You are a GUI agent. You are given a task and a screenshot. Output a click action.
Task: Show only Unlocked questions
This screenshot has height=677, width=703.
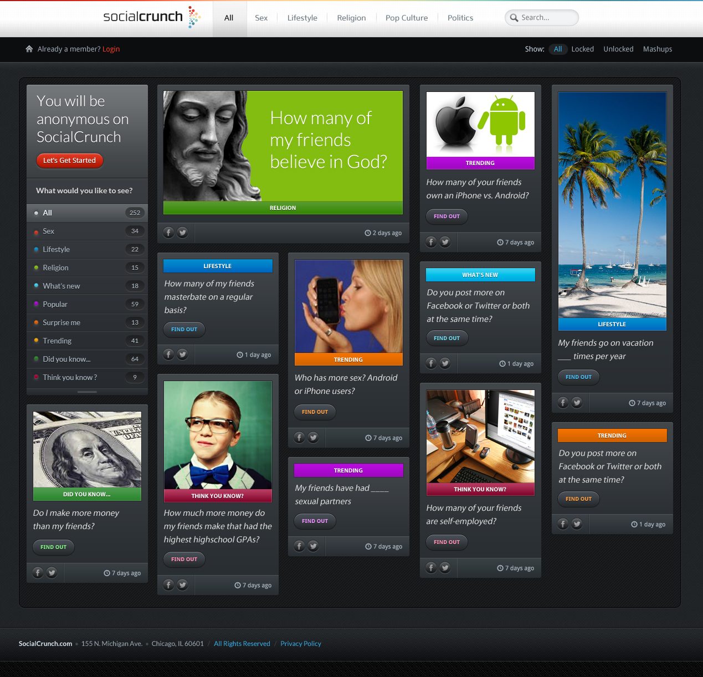618,49
